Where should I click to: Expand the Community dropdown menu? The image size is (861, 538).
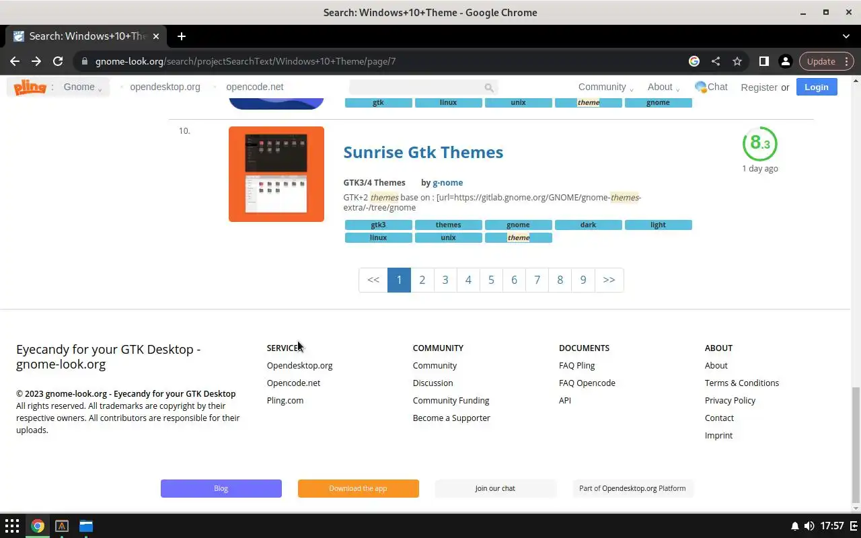(606, 87)
